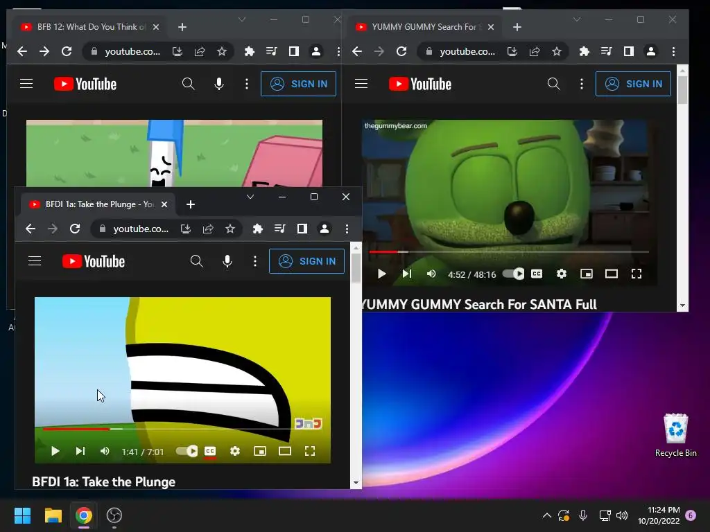The image size is (710, 532).
Task: Open YouTube guide menu in YUMMY GUMMY window
Action: 361,84
